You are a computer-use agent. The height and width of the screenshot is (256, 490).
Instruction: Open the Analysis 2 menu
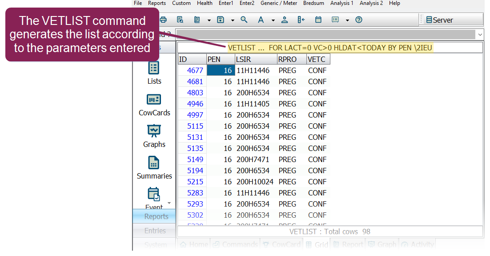click(371, 3)
